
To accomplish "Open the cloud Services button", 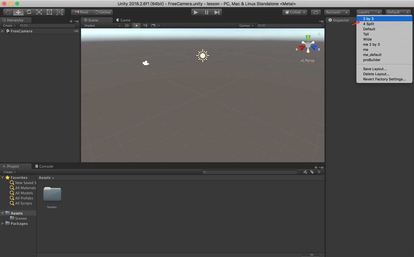I will point(316,12).
